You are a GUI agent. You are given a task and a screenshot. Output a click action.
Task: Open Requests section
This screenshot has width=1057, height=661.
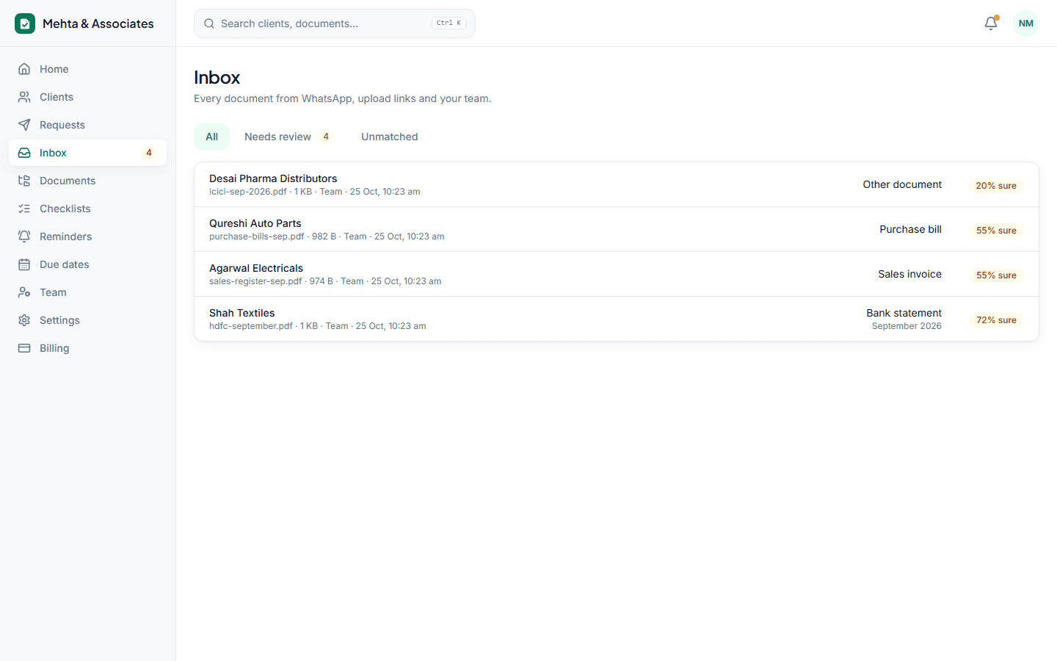coord(88,125)
